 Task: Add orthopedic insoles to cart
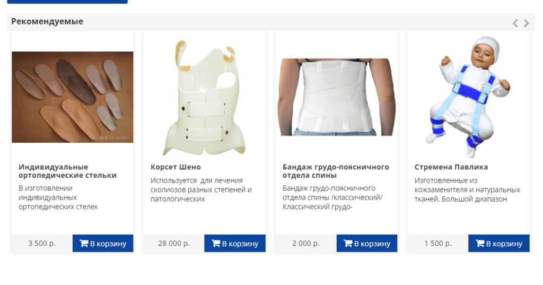tap(103, 244)
